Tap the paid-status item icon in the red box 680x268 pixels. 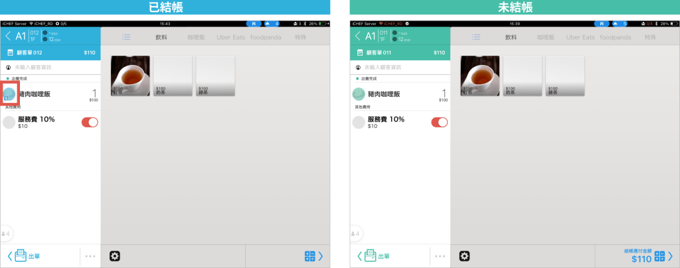(x=10, y=94)
